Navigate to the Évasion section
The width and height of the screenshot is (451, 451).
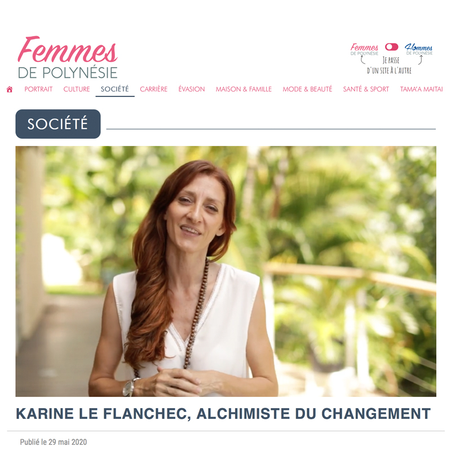(x=192, y=89)
